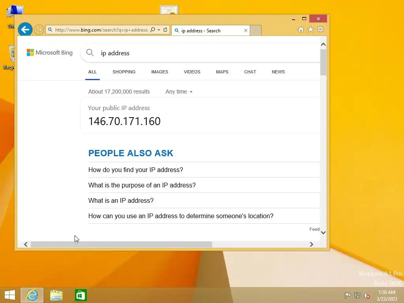Open Action Center flag icon in tray
404x303 pixels.
(348, 295)
